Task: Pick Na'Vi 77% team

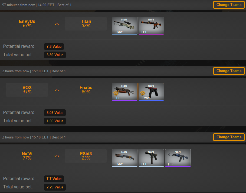Action: pyautogui.click(x=27, y=156)
